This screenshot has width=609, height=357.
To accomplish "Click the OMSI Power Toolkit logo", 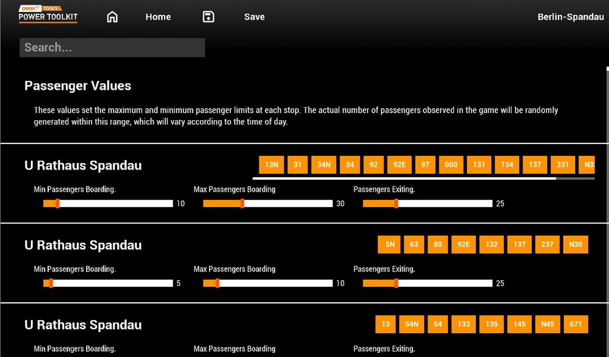I will 48,15.
